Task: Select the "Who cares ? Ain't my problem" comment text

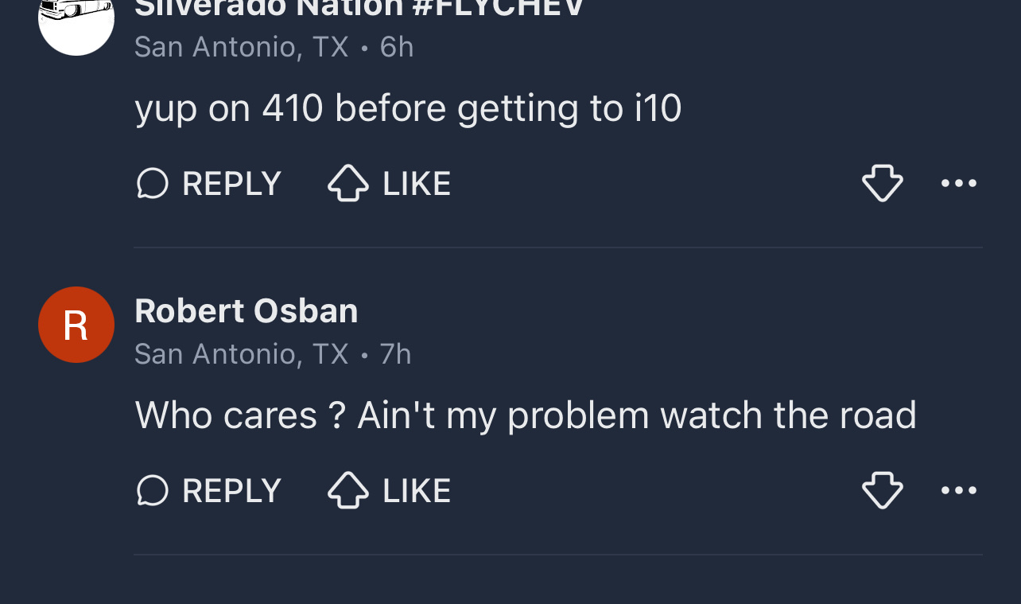Action: pyautogui.click(x=525, y=415)
